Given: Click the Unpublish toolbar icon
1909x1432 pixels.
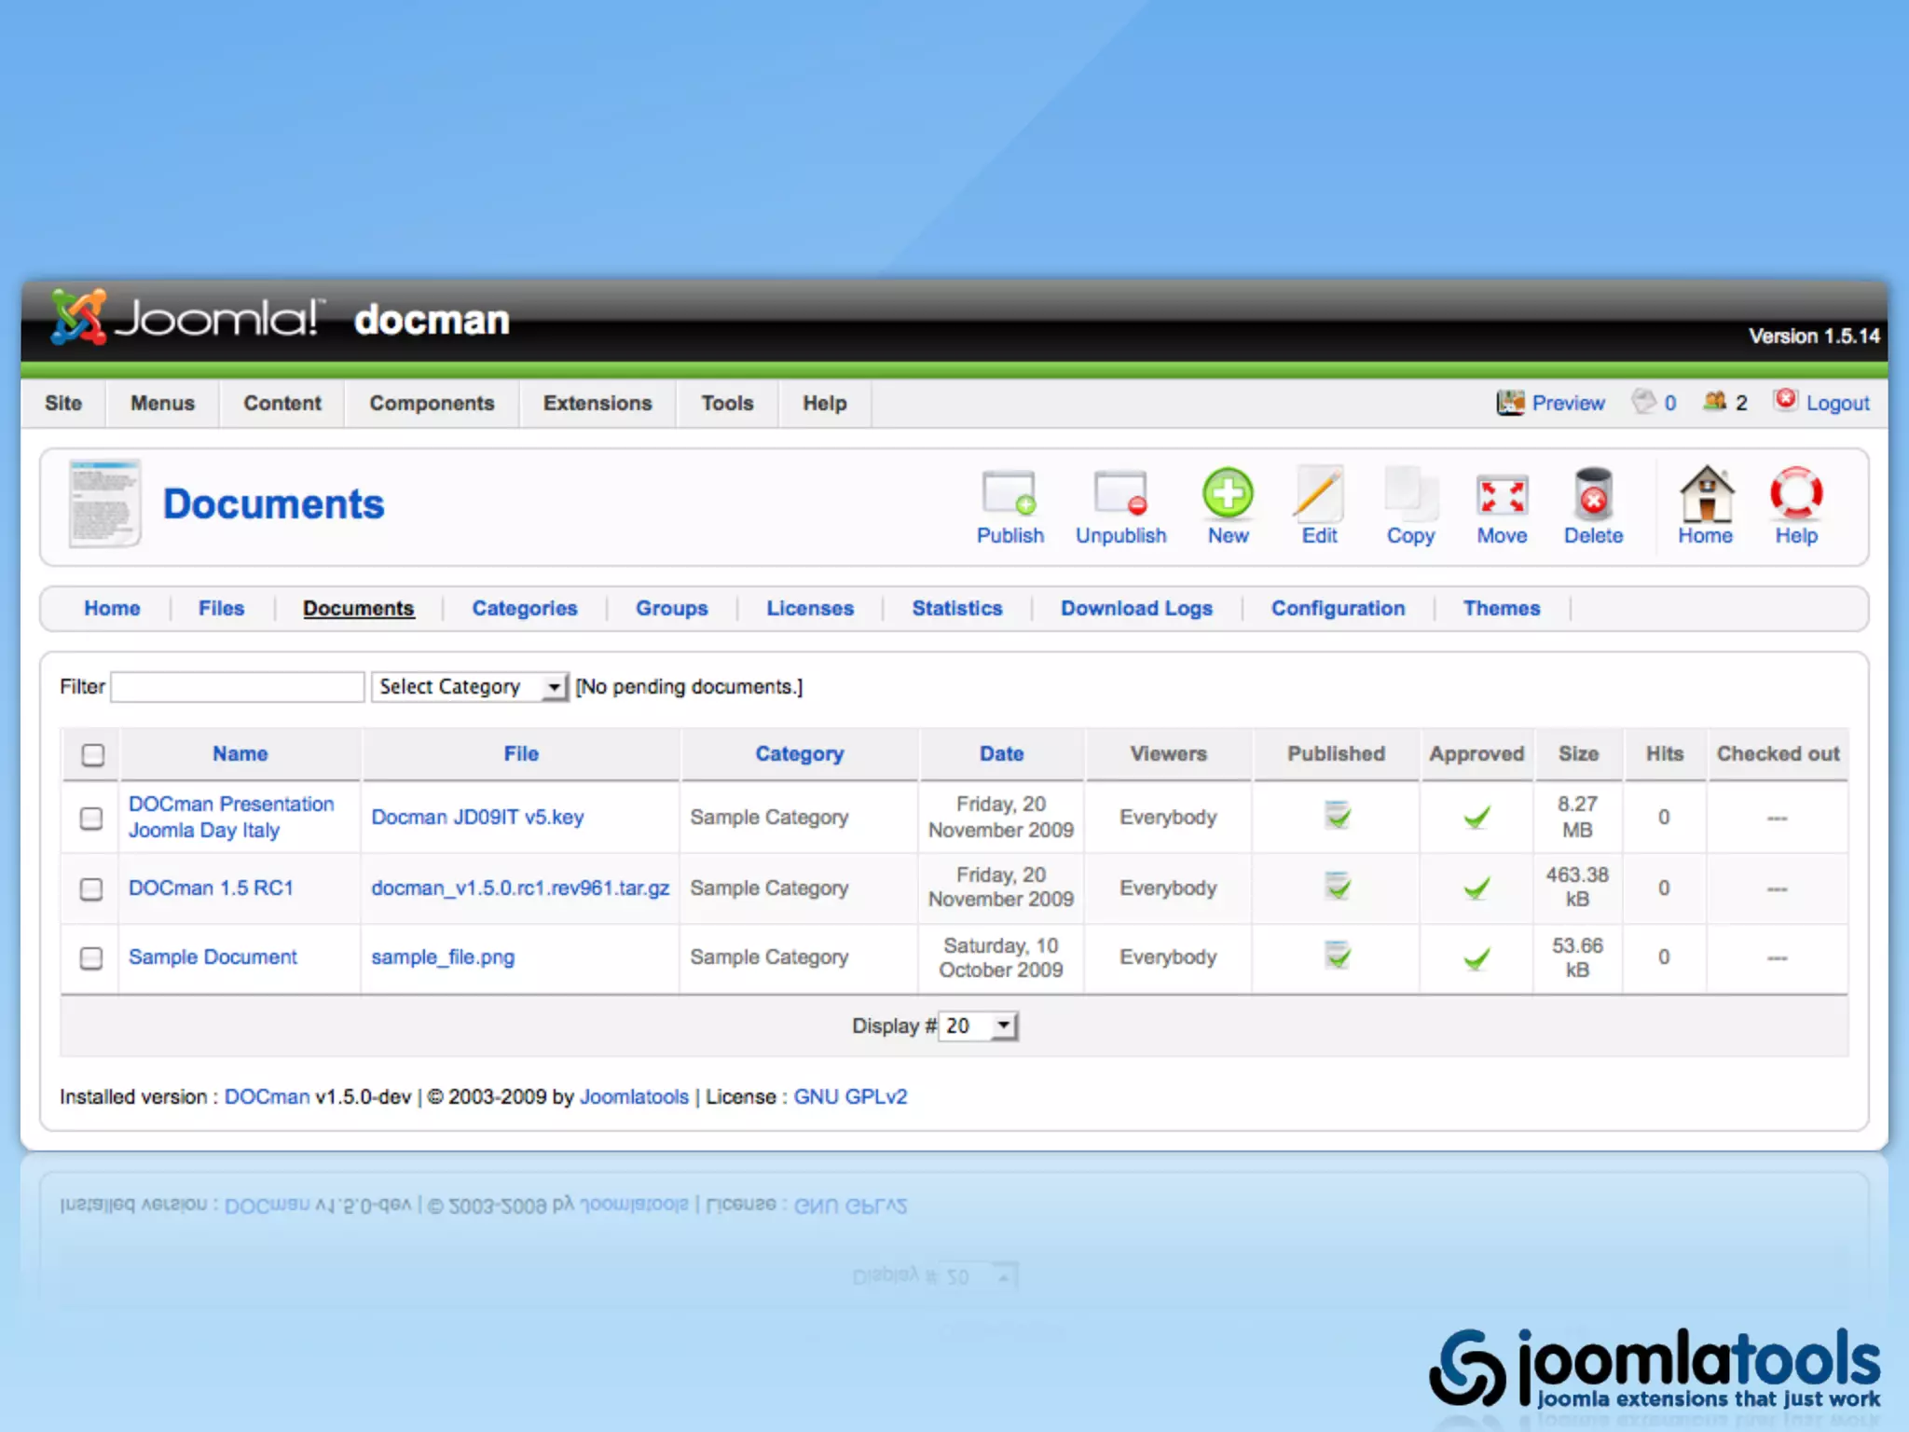Looking at the screenshot, I should click(1119, 495).
